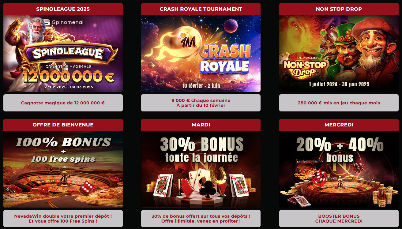Viewport: 402px width, 229px height.
Task: Open the Crash Royale tournament banner image
Action: 201,54
